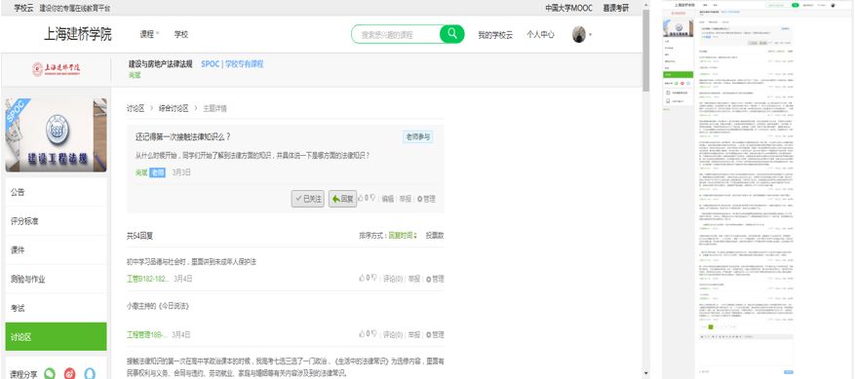855x379 pixels.
Task: Open 评论(0) on 未成年人保护法 reply
Action: pyautogui.click(x=393, y=279)
